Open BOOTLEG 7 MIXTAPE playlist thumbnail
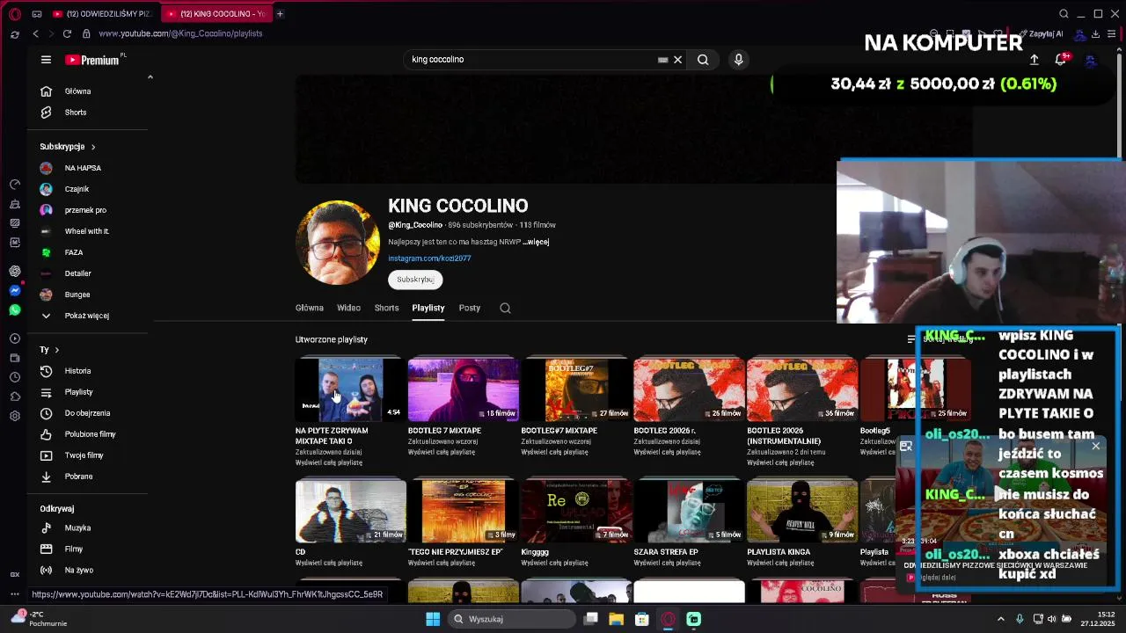Image resolution: width=1126 pixels, height=633 pixels. 464,389
